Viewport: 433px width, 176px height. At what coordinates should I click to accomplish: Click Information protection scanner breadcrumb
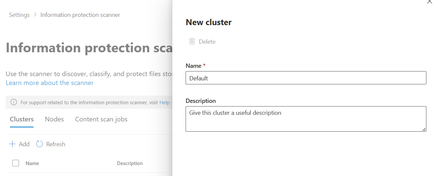[80, 15]
